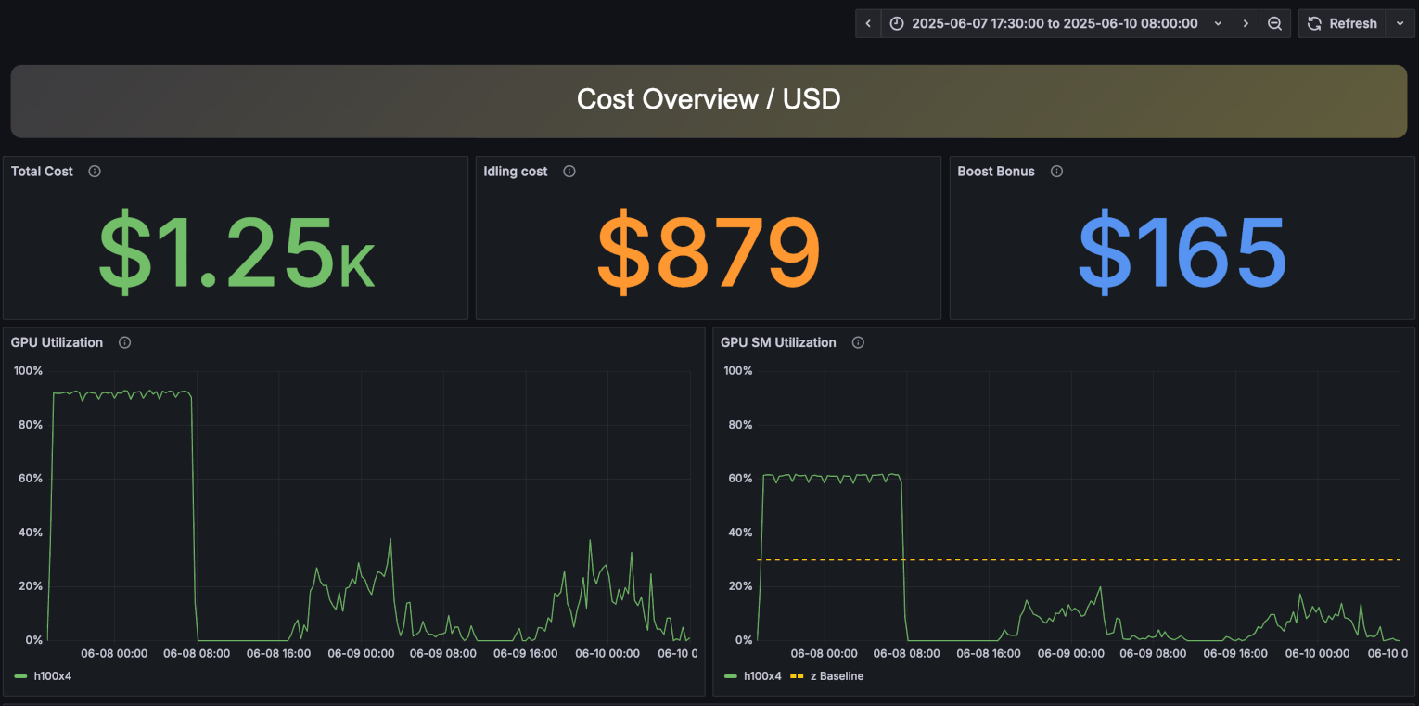The image size is (1419, 706).
Task: Open the GPU SM Utilization panel title
Action: (x=779, y=342)
